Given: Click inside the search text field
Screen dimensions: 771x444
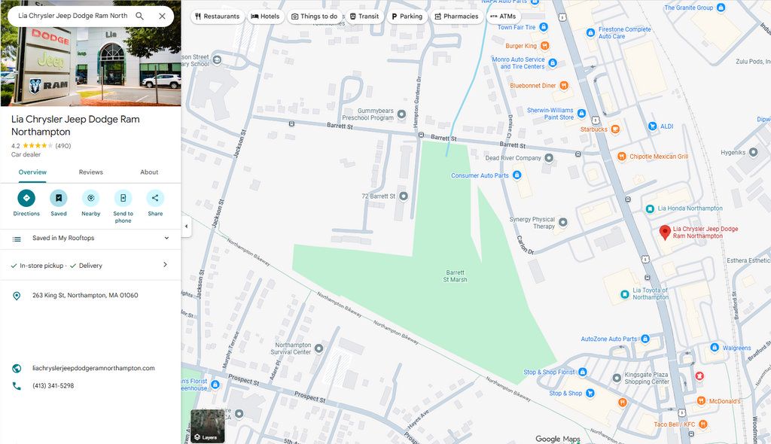Looking at the screenshot, I should (x=73, y=16).
